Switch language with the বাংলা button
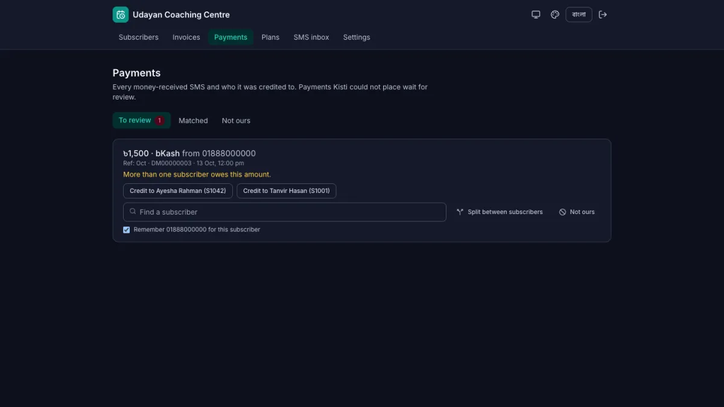 579,14
